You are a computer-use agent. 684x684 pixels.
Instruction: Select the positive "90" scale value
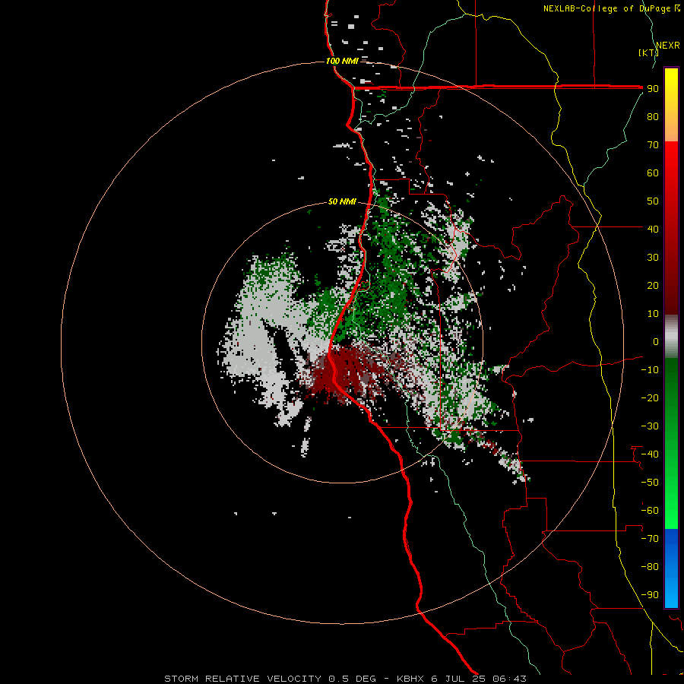[x=653, y=89]
